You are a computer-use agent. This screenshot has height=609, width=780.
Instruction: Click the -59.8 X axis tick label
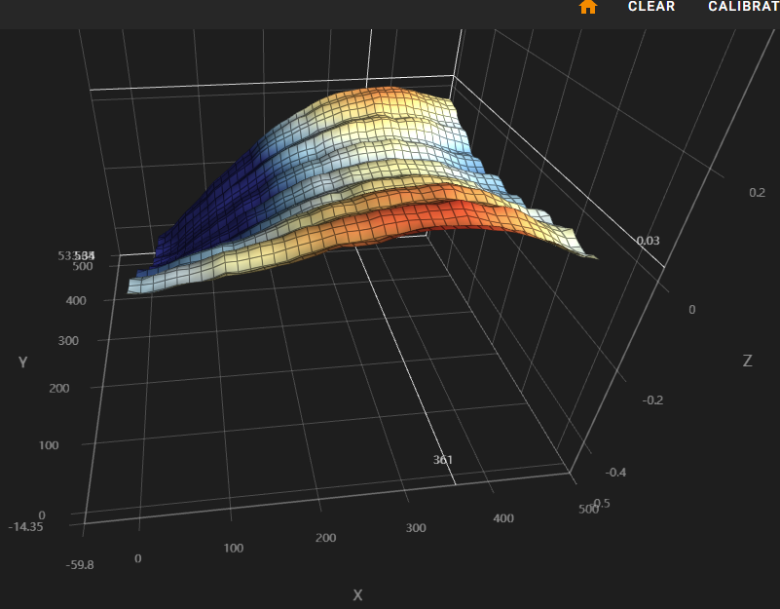coord(80,565)
